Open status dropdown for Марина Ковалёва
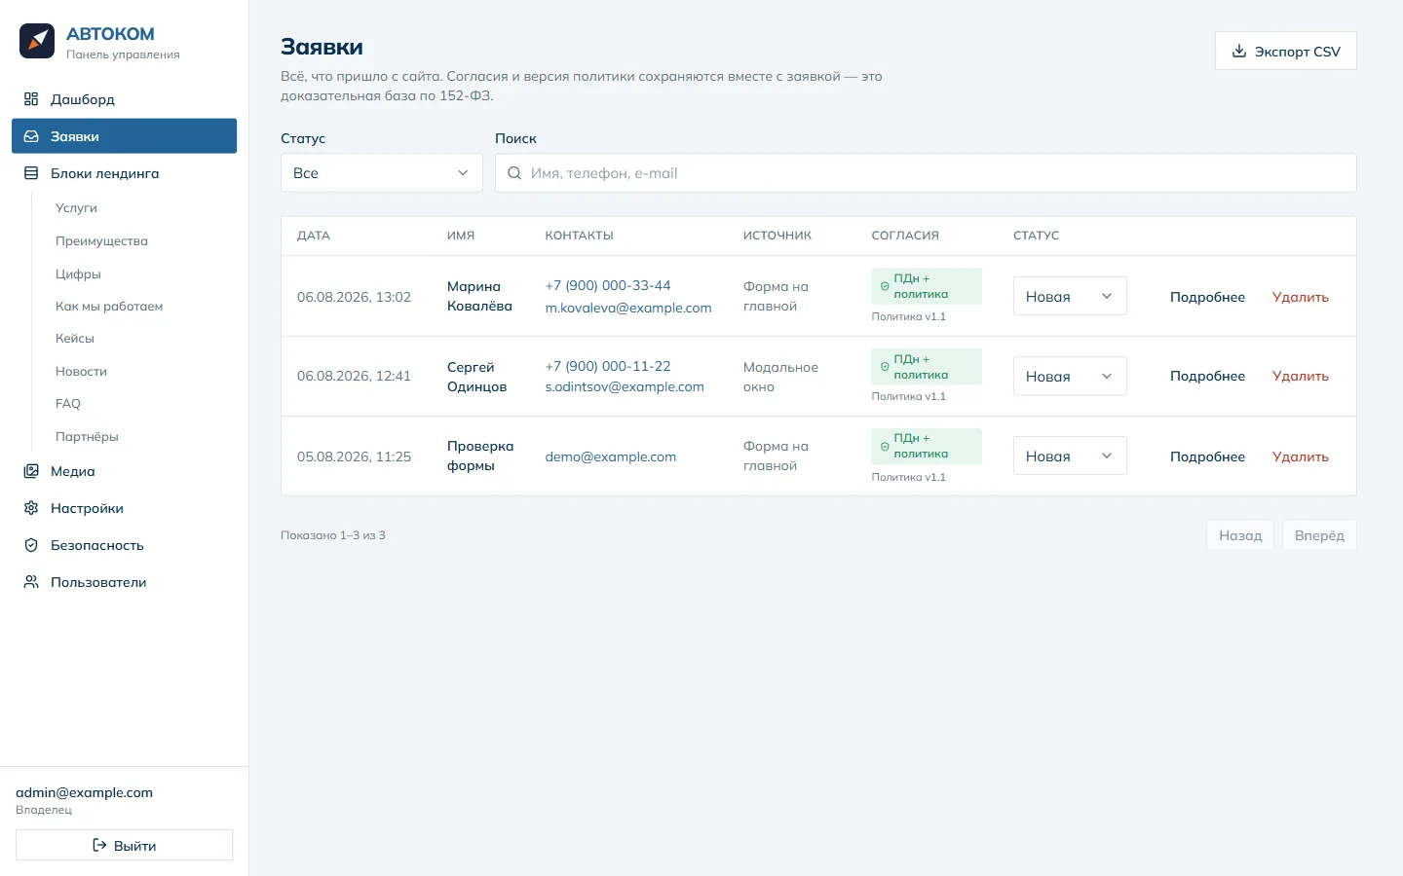1403x876 pixels. tap(1070, 296)
